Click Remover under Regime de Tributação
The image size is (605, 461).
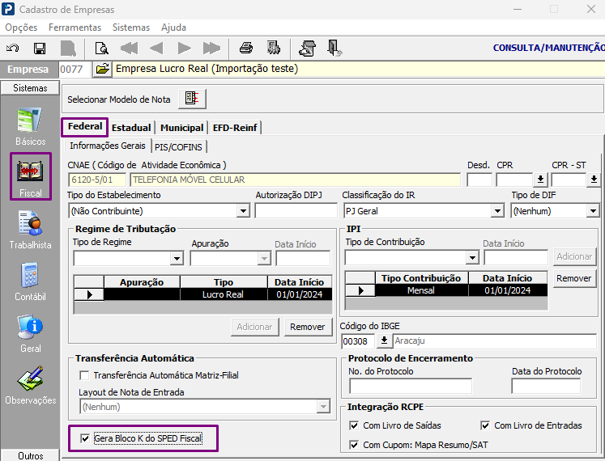(x=308, y=327)
